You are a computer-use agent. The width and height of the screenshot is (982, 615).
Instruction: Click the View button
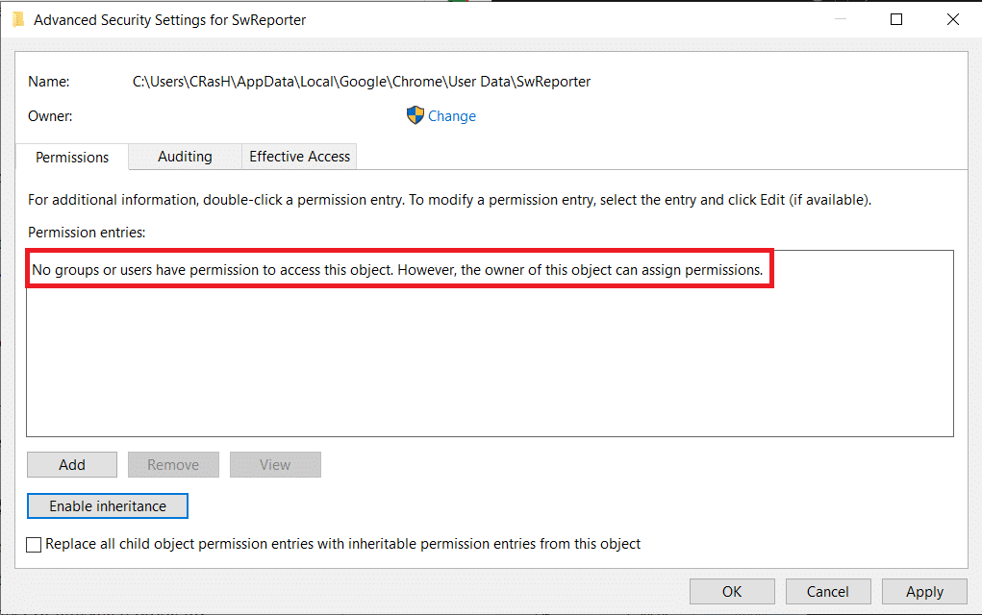point(275,465)
